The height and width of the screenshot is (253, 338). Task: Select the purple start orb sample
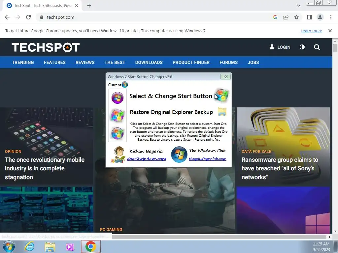coord(118,98)
